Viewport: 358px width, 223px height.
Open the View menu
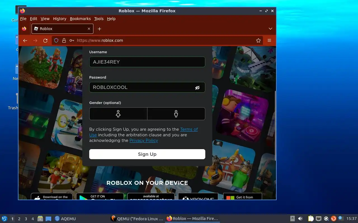coord(45,19)
